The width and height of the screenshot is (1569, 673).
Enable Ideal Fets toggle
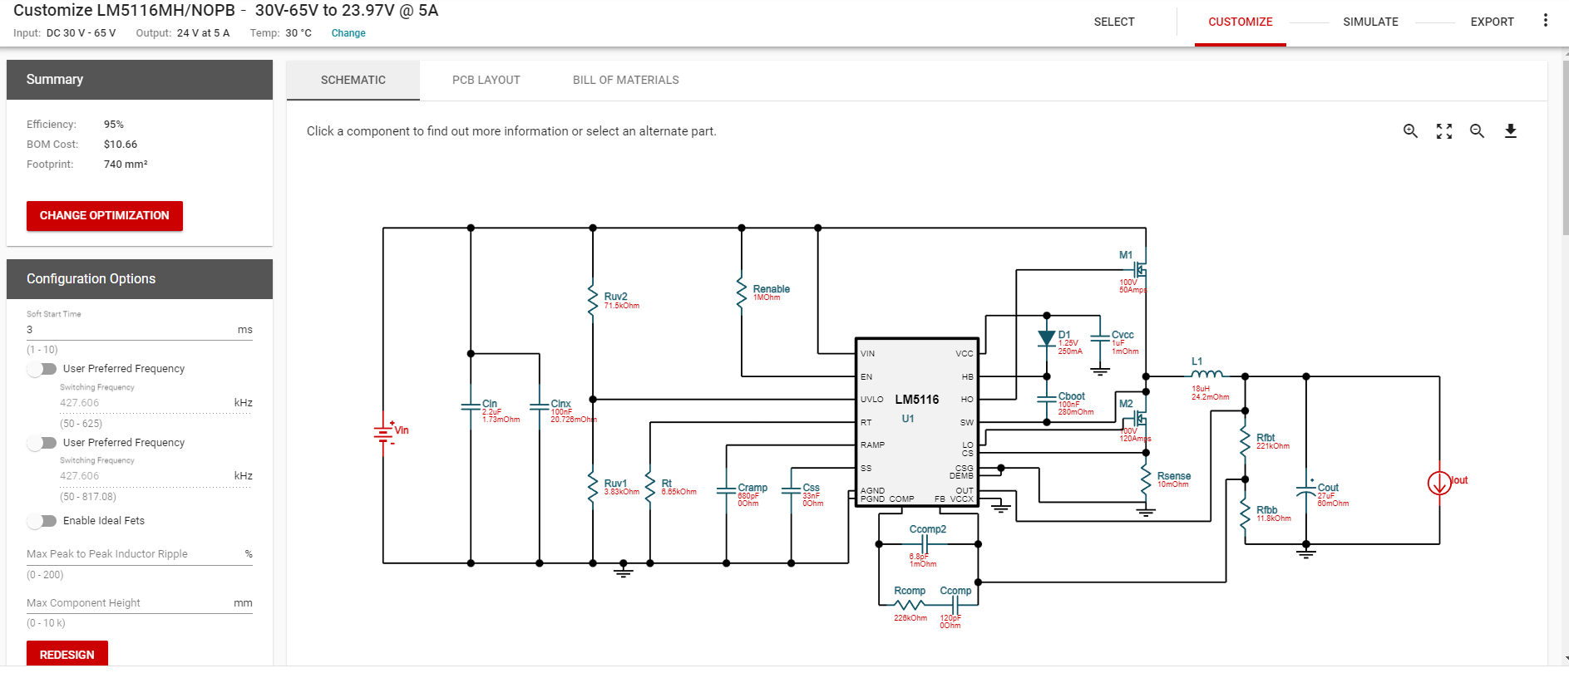tap(42, 521)
